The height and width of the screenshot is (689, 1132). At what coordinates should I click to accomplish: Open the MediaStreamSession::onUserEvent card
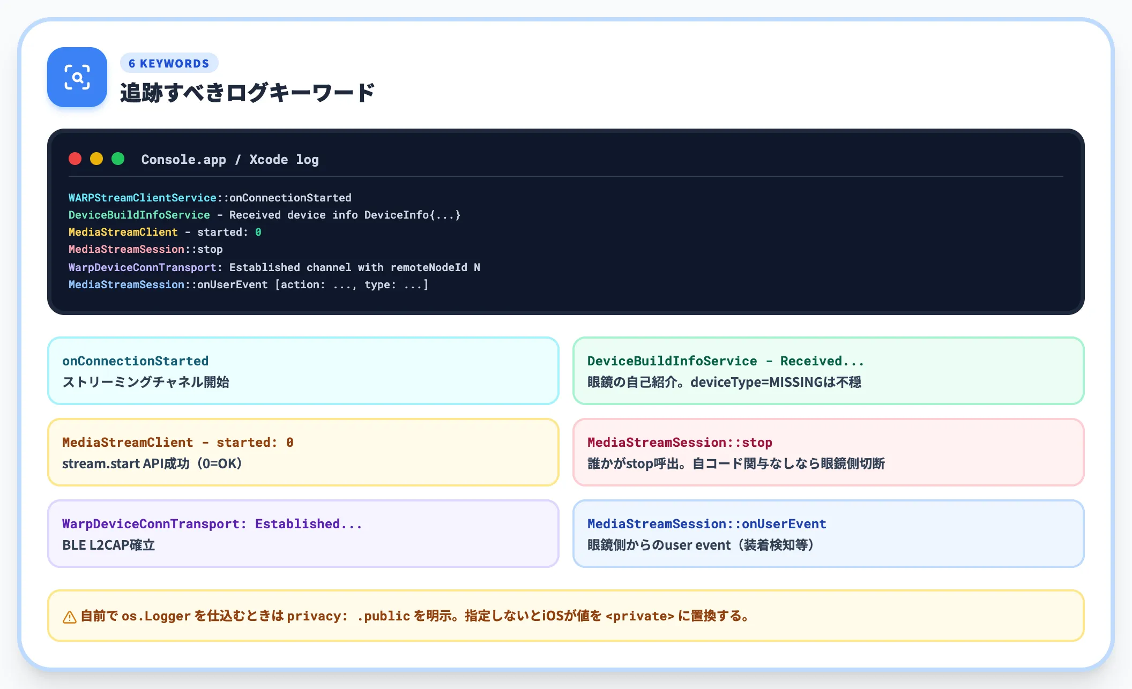tap(829, 534)
